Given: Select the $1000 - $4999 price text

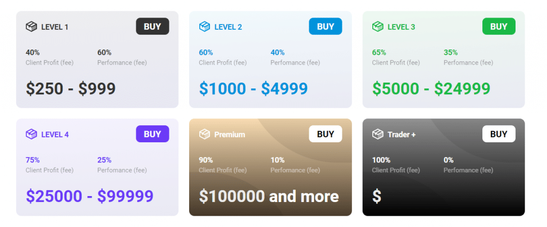Looking at the screenshot, I should (254, 89).
